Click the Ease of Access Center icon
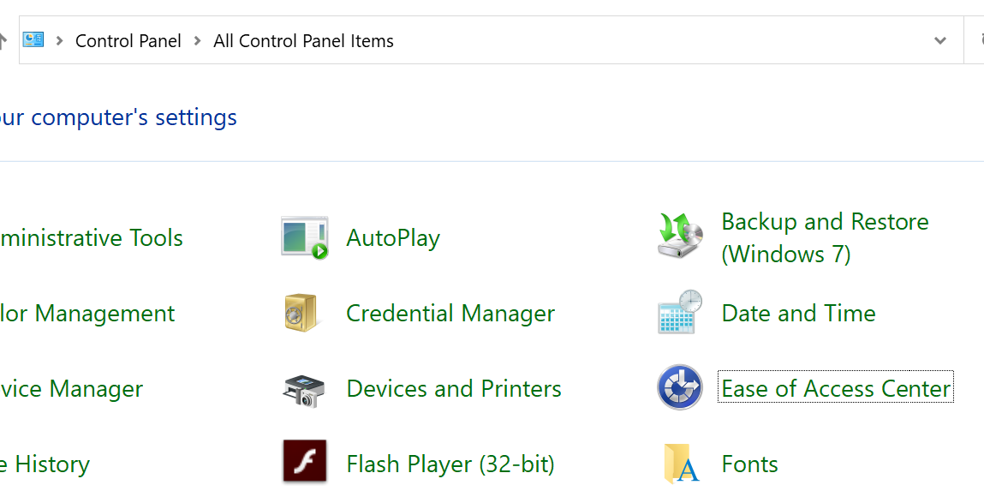This screenshot has width=984, height=497. (x=680, y=387)
